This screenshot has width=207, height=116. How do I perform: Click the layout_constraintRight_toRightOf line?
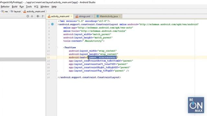coord(99,67)
